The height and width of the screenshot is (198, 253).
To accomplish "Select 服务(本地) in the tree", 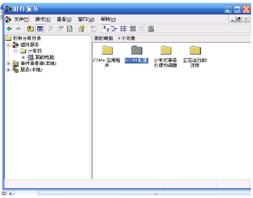I will [x=31, y=70].
